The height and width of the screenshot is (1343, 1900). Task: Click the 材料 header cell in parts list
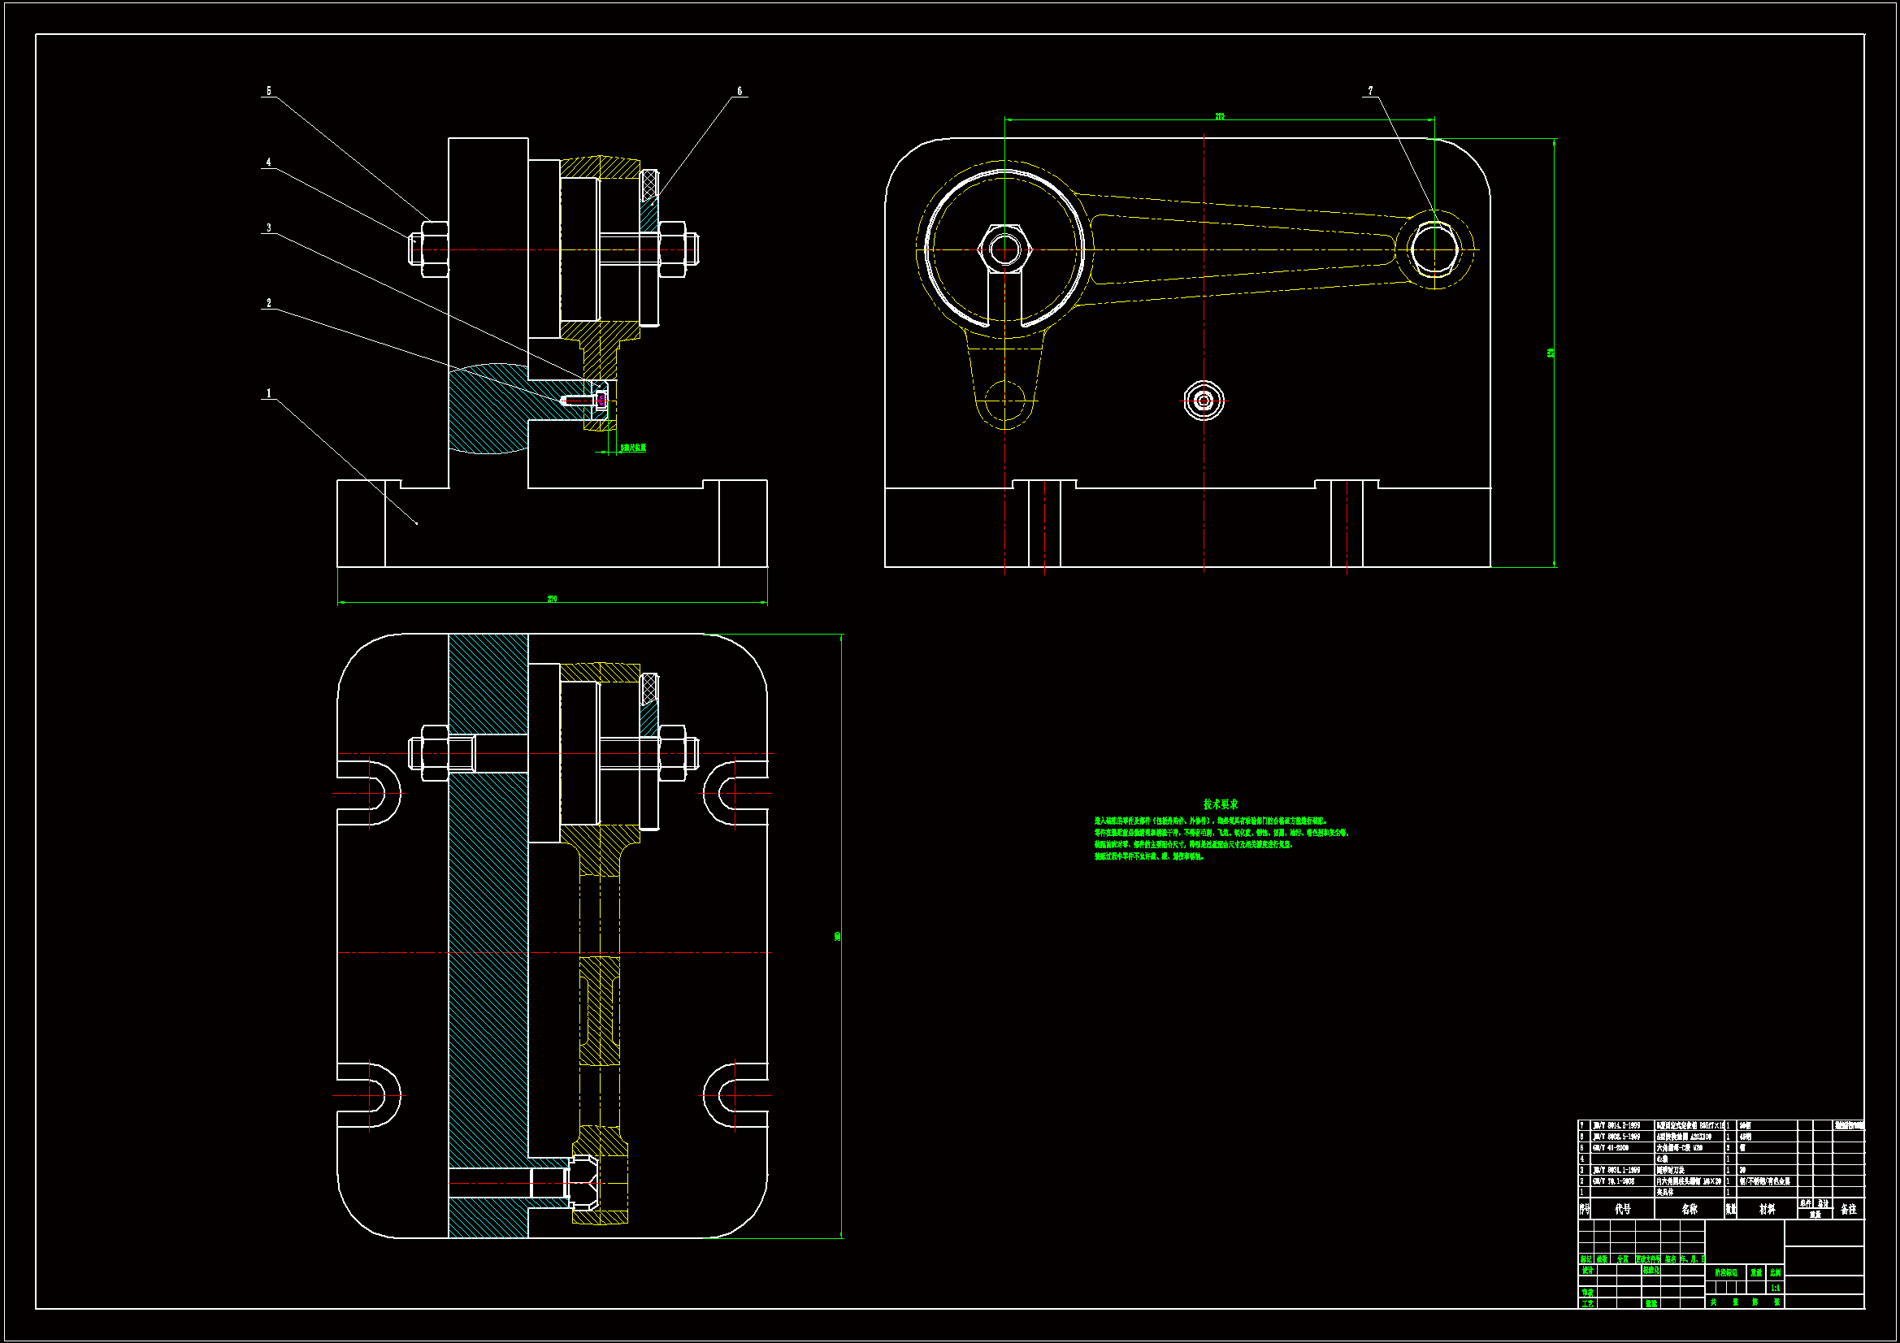[1767, 1209]
